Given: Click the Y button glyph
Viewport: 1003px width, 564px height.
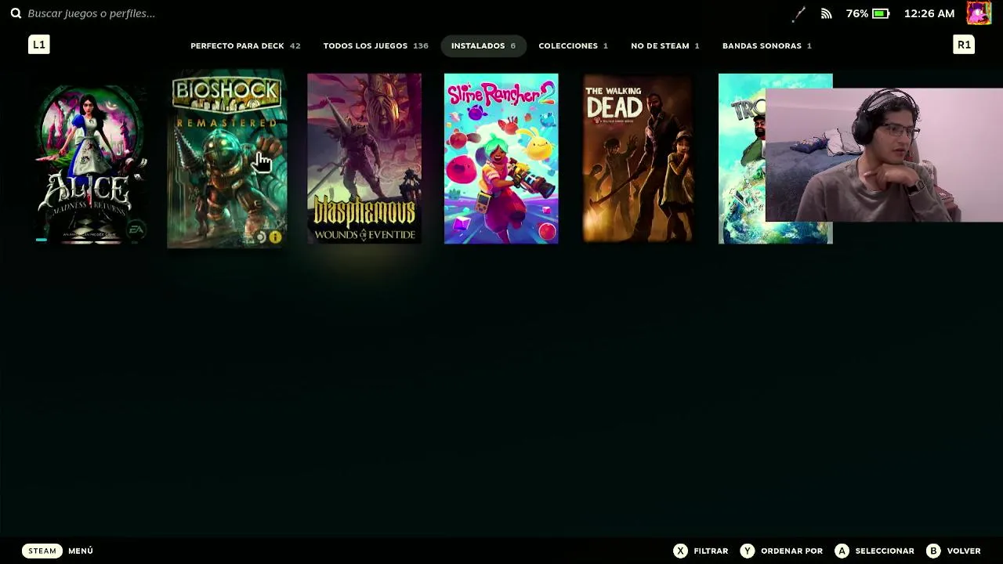Looking at the screenshot, I should [748, 551].
